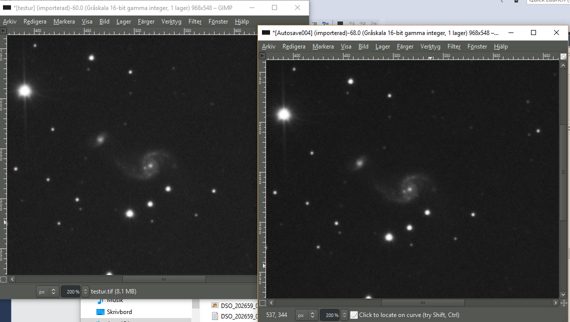Click the Curves icon in the status bar
The width and height of the screenshot is (570, 322).
[354, 315]
